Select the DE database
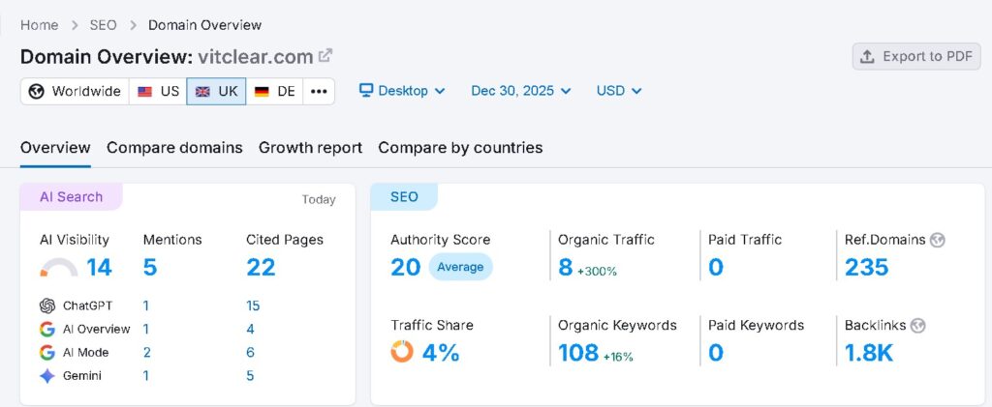Viewport: 992px width, 407px height. click(x=274, y=92)
